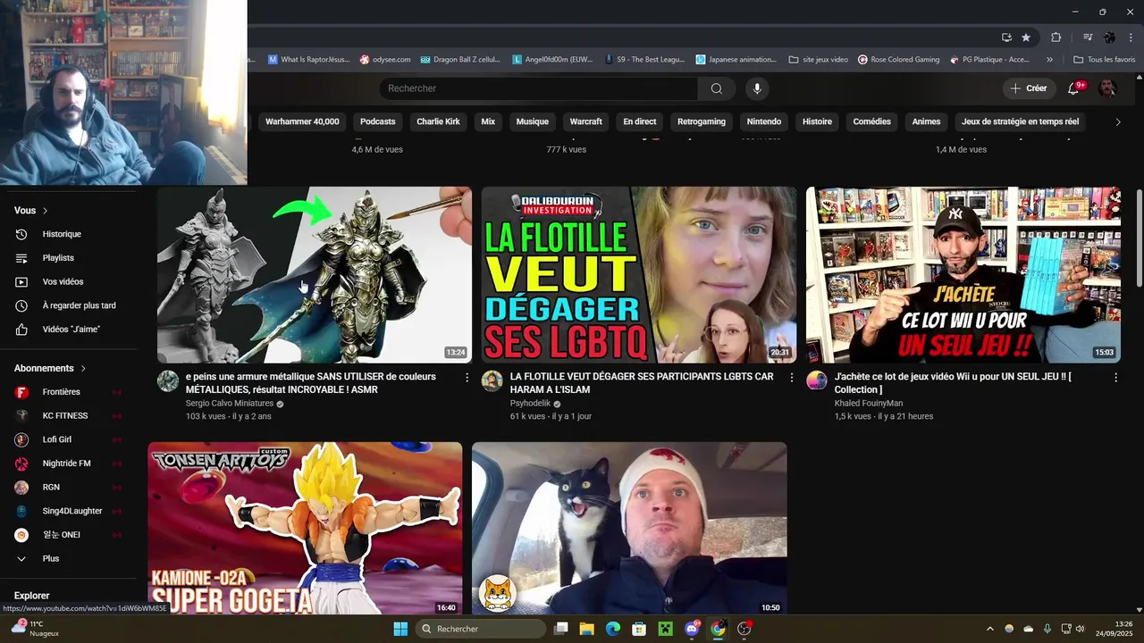Select the En direct chip
Viewport: 1144px width, 643px height.
(640, 121)
